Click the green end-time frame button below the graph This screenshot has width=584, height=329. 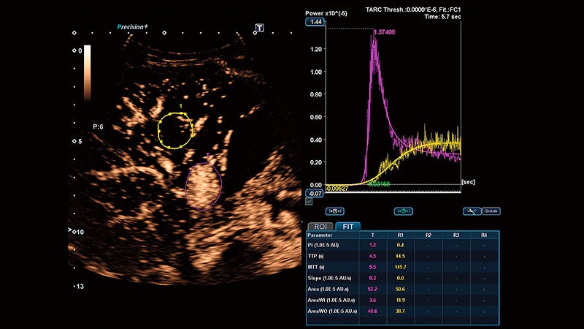tap(403, 211)
